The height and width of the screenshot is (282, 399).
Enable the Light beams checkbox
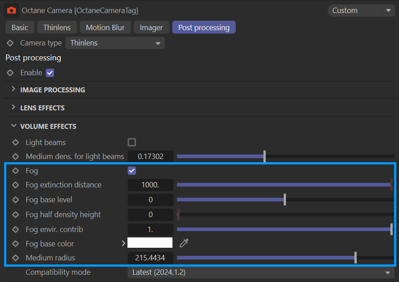[x=132, y=142]
